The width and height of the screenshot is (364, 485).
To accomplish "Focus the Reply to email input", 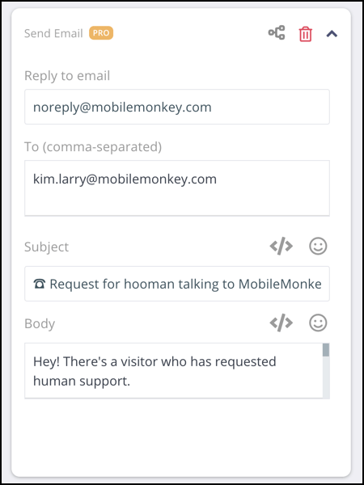I will click(177, 107).
